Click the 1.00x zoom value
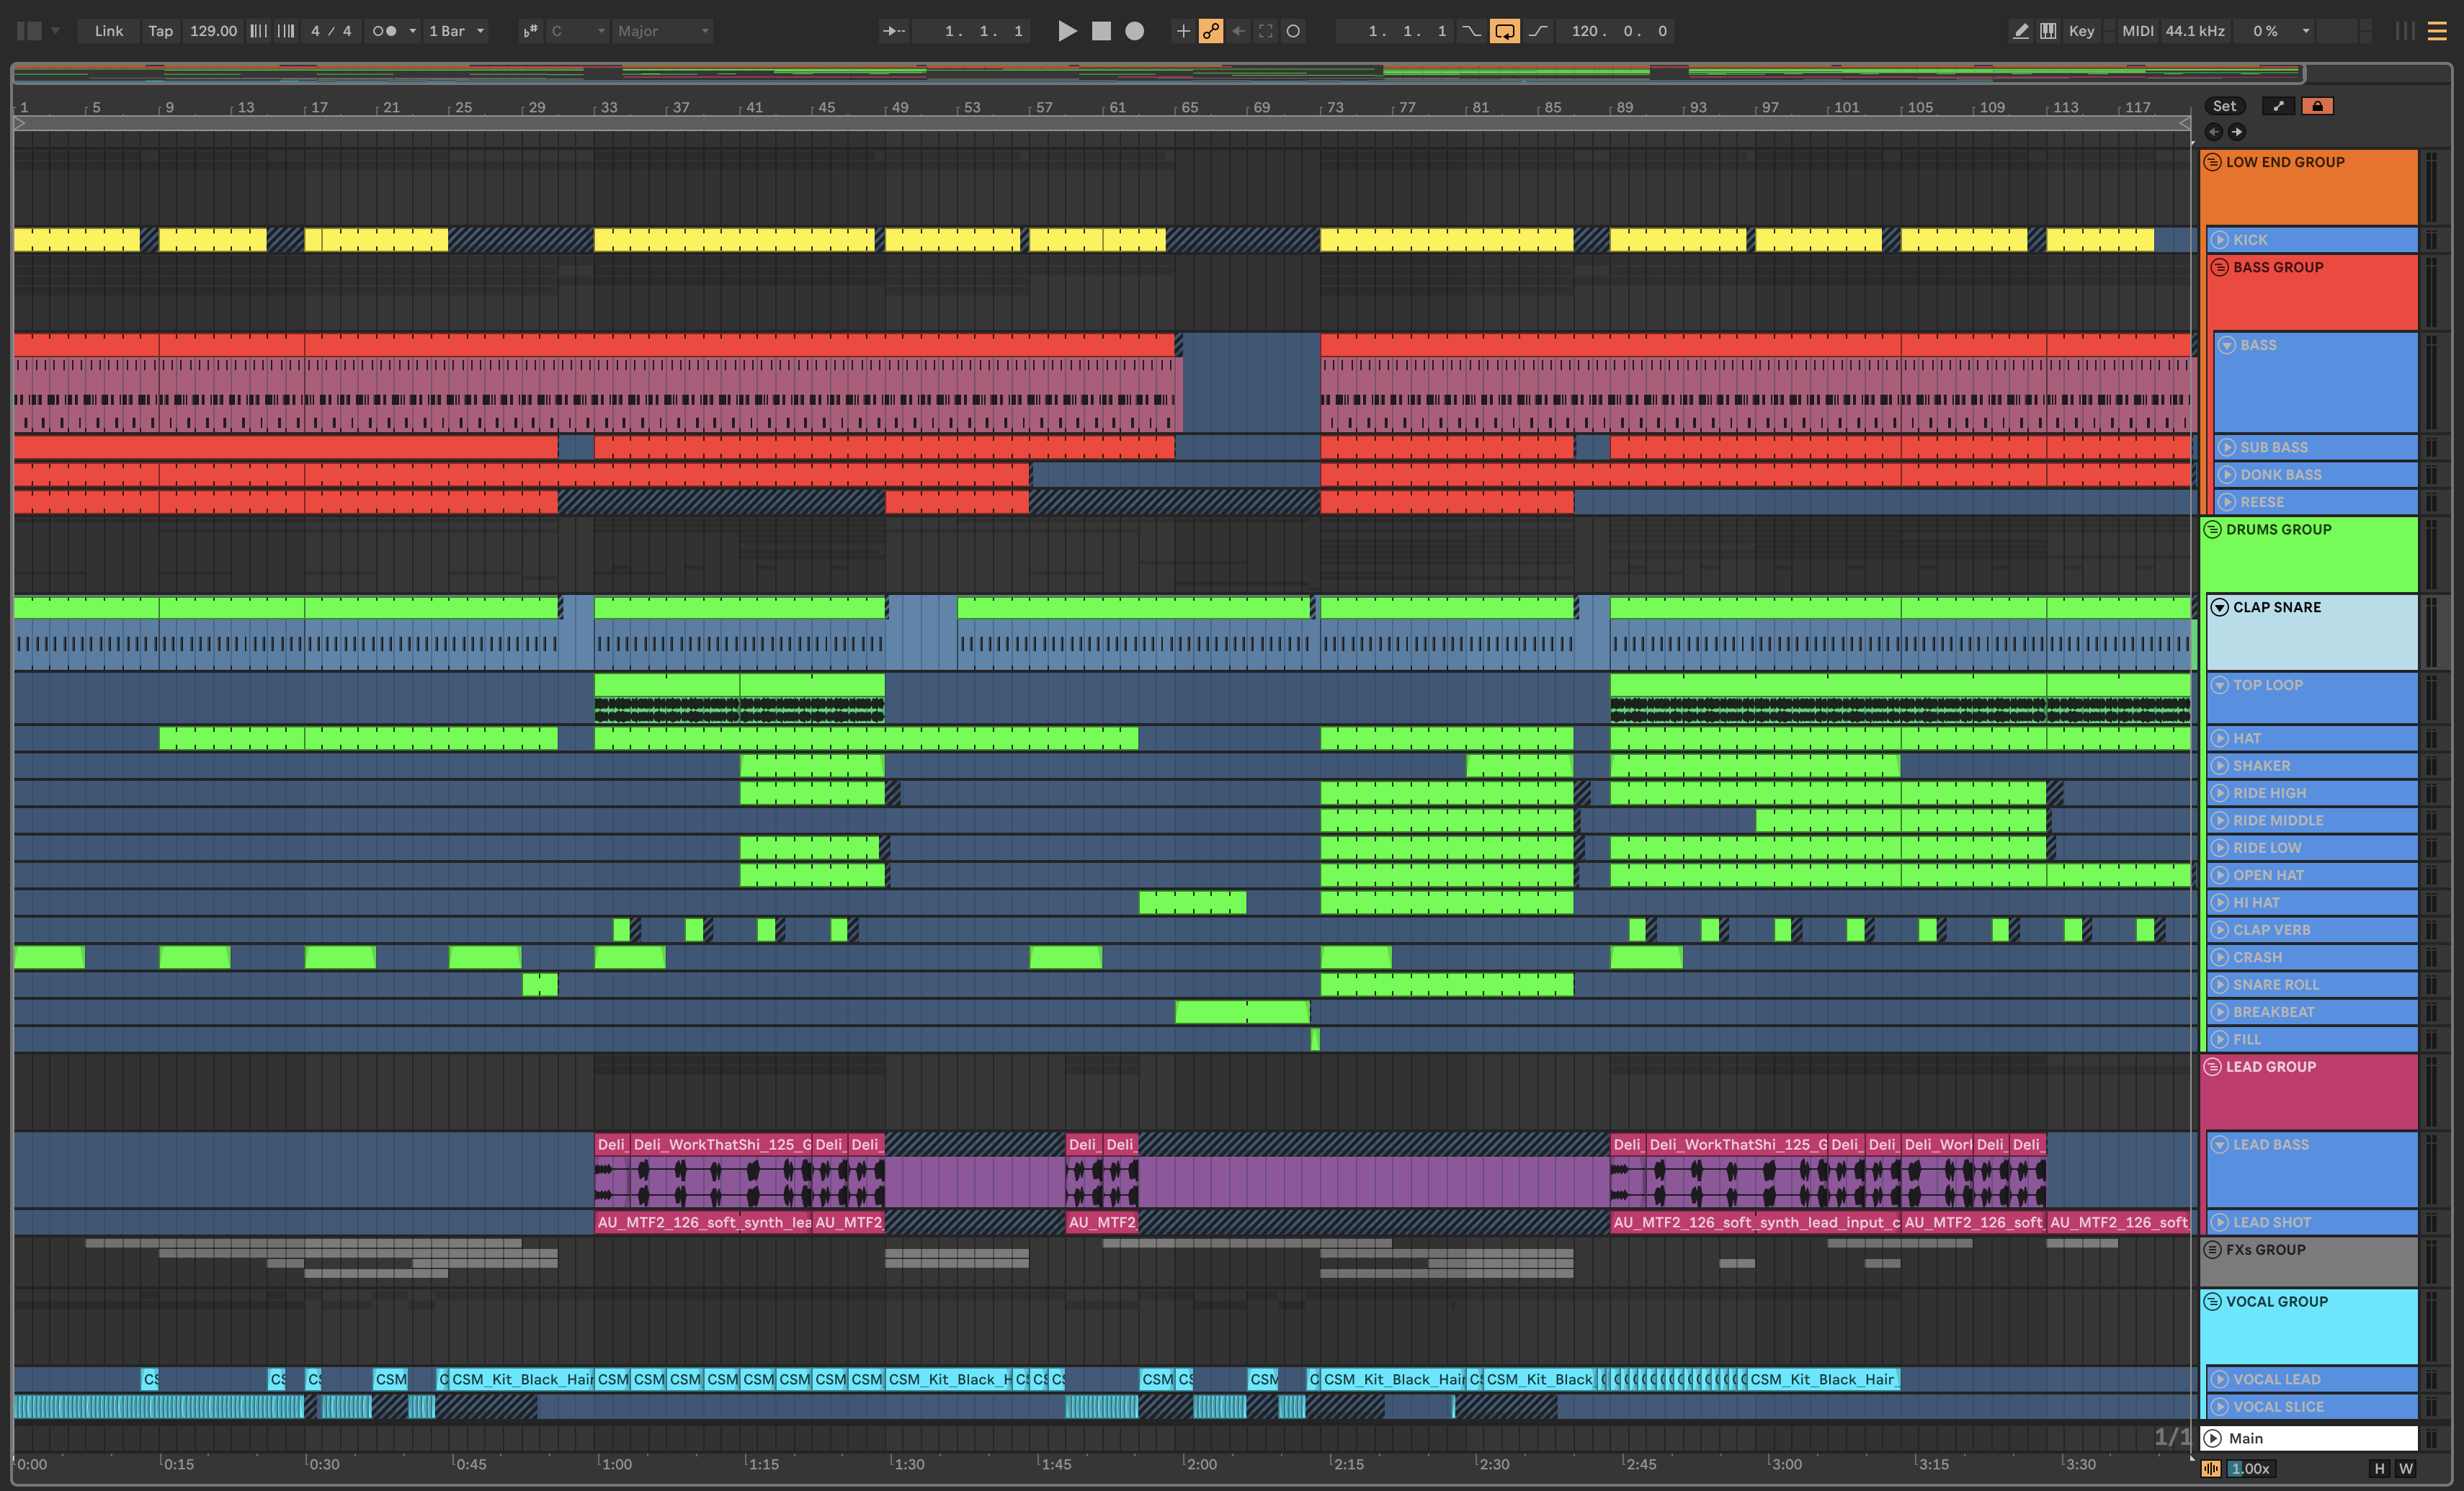Image resolution: width=2464 pixels, height=1491 pixels. (2250, 1468)
